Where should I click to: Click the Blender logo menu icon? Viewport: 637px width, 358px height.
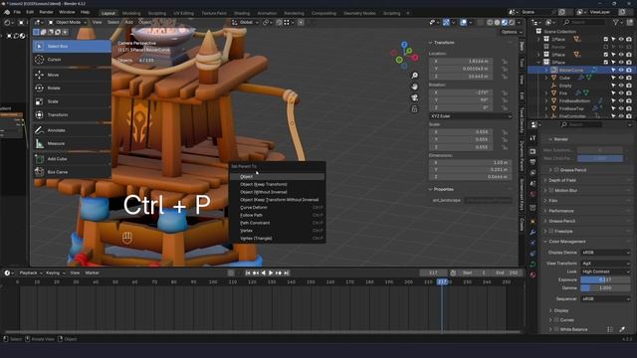[x=7, y=12]
